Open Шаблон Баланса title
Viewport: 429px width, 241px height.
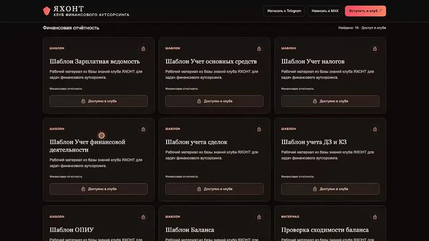coord(189,230)
